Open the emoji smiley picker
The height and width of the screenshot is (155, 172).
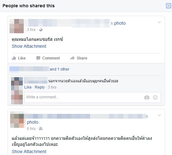[x=155, y=97]
